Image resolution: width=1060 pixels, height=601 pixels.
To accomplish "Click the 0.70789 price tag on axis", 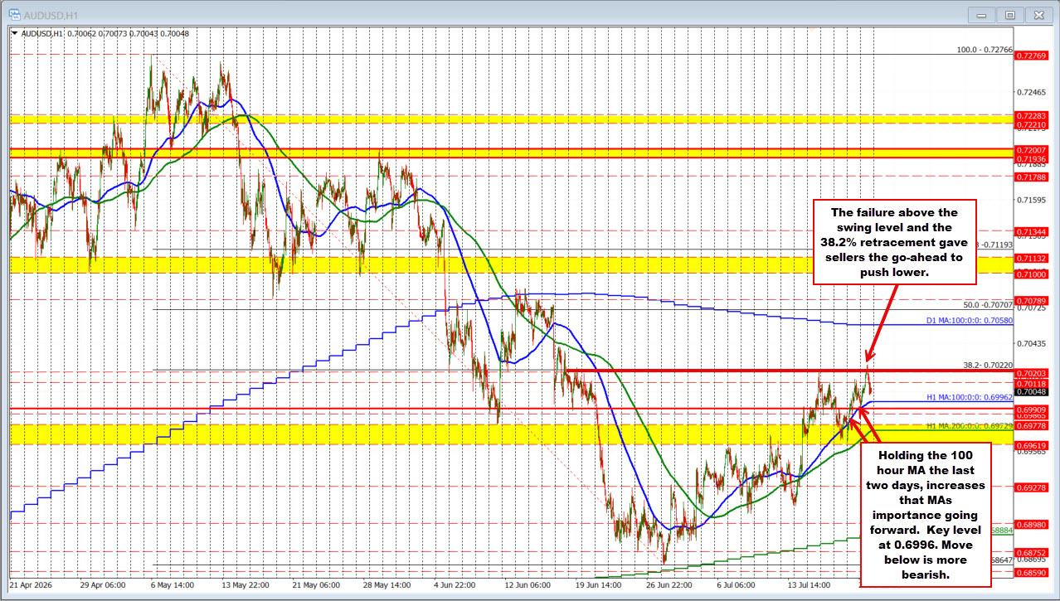I will 1033,300.
